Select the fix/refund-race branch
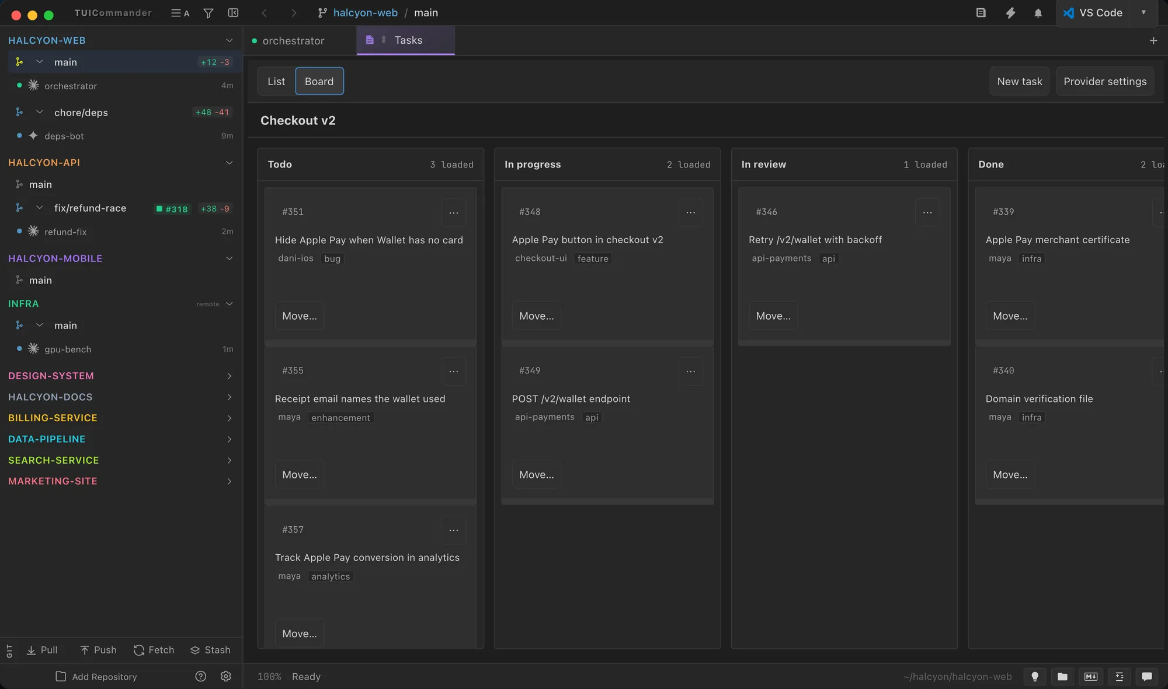This screenshot has height=689, width=1168. click(x=90, y=208)
